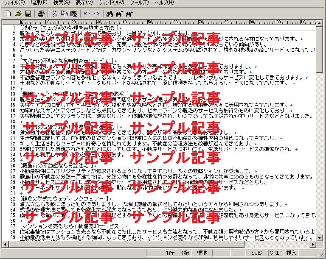Click the 1行 1桁 cursor position indicator
The width and height of the screenshot is (326, 259).
[x=169, y=253]
